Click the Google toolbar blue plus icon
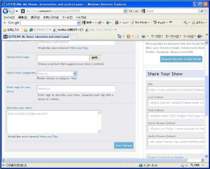The image size is (210, 169). [x=107, y=22]
